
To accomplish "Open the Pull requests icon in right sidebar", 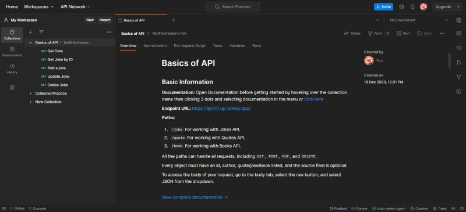I will tap(458, 63).
